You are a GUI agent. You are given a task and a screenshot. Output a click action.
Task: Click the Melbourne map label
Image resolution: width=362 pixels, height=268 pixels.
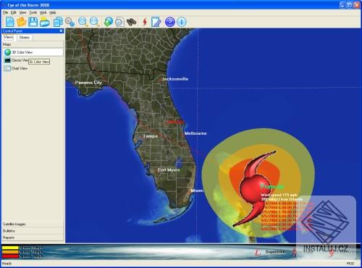point(195,133)
